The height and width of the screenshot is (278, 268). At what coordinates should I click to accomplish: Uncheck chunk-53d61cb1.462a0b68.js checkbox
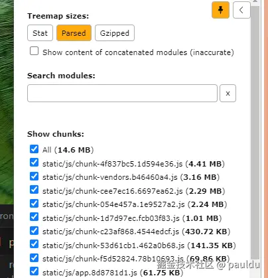[x=34, y=244]
